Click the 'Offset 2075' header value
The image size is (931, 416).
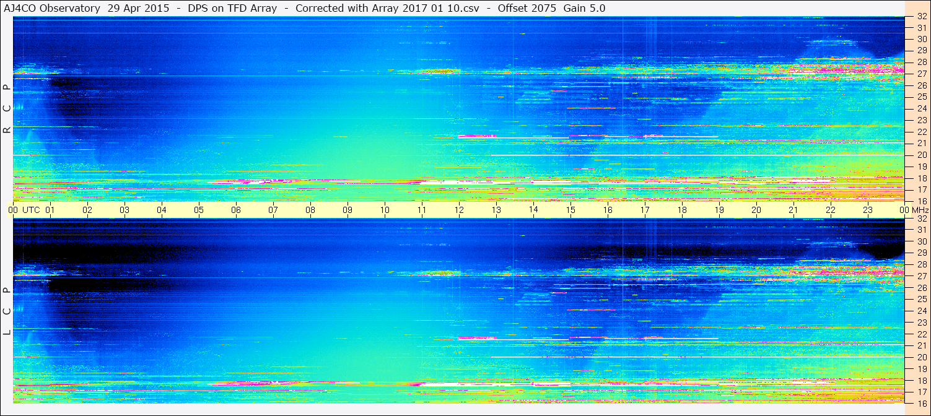point(526,8)
